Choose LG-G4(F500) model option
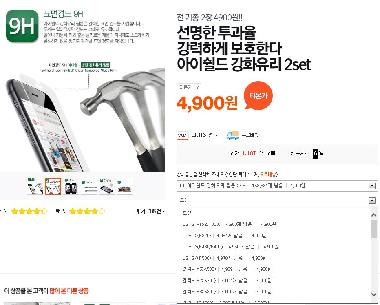 [x=225, y=258]
